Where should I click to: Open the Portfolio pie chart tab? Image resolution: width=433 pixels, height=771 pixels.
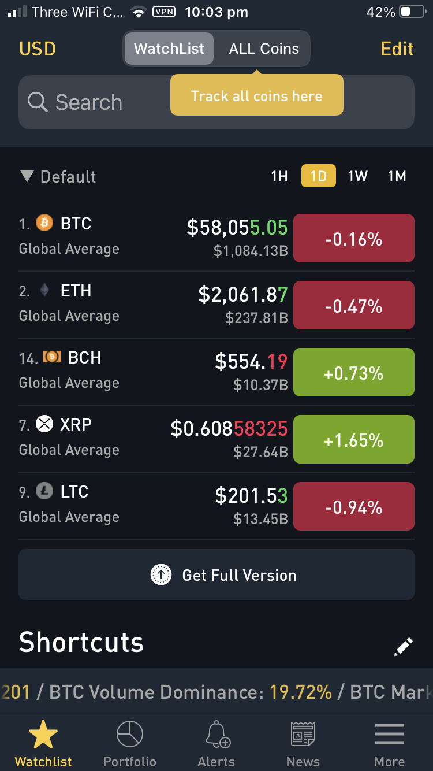(x=130, y=735)
